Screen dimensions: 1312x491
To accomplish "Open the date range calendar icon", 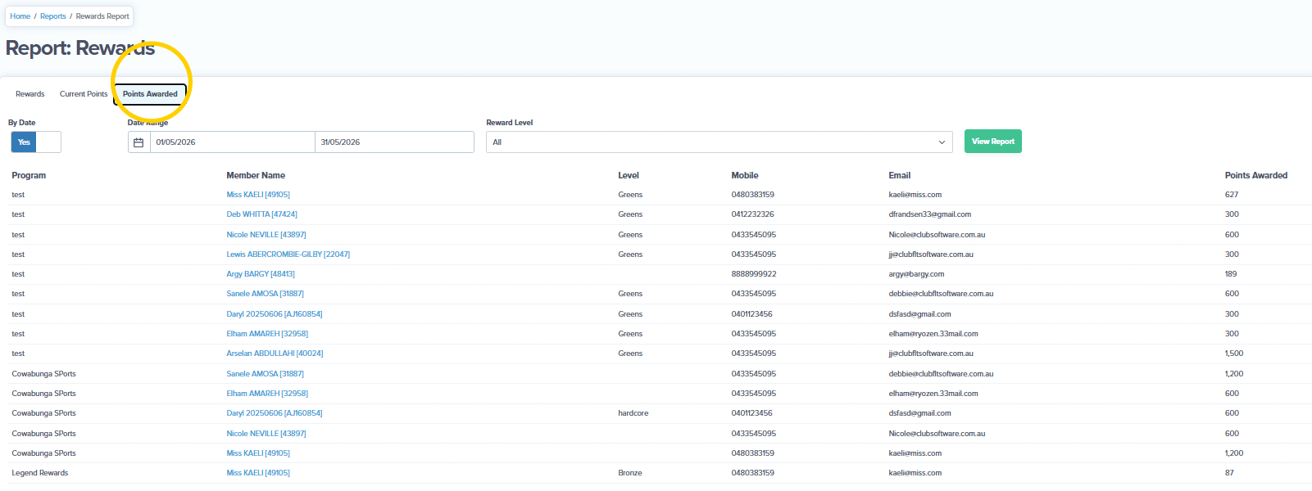I will 138,142.
